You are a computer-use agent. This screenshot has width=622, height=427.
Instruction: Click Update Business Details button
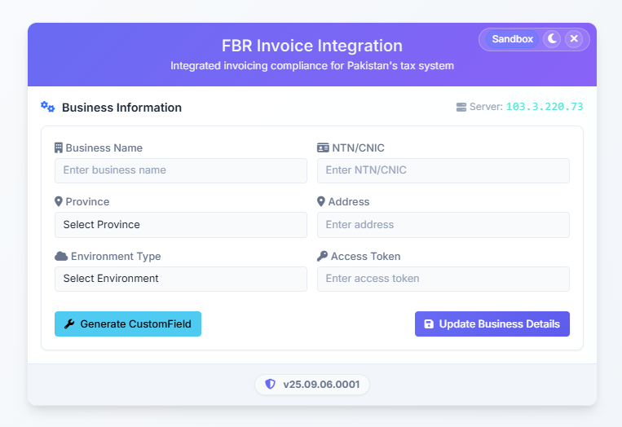[x=492, y=324]
